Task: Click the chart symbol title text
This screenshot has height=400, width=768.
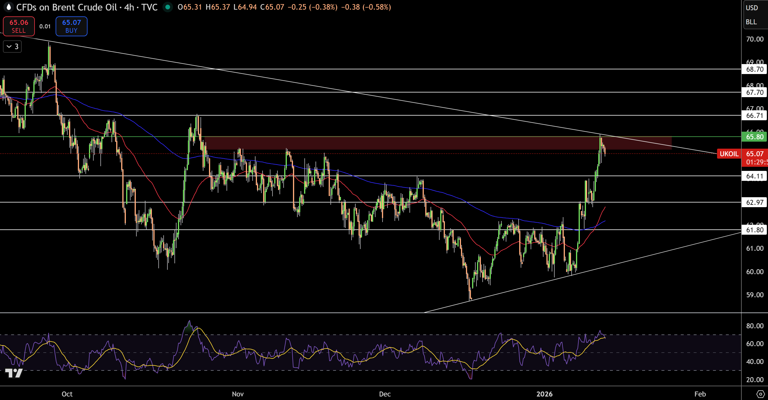Action: (x=87, y=7)
